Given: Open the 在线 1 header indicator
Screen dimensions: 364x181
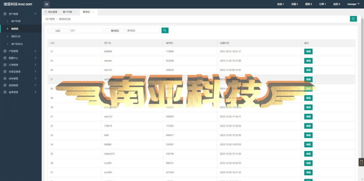Looking at the screenshot, I should (x=280, y=4).
